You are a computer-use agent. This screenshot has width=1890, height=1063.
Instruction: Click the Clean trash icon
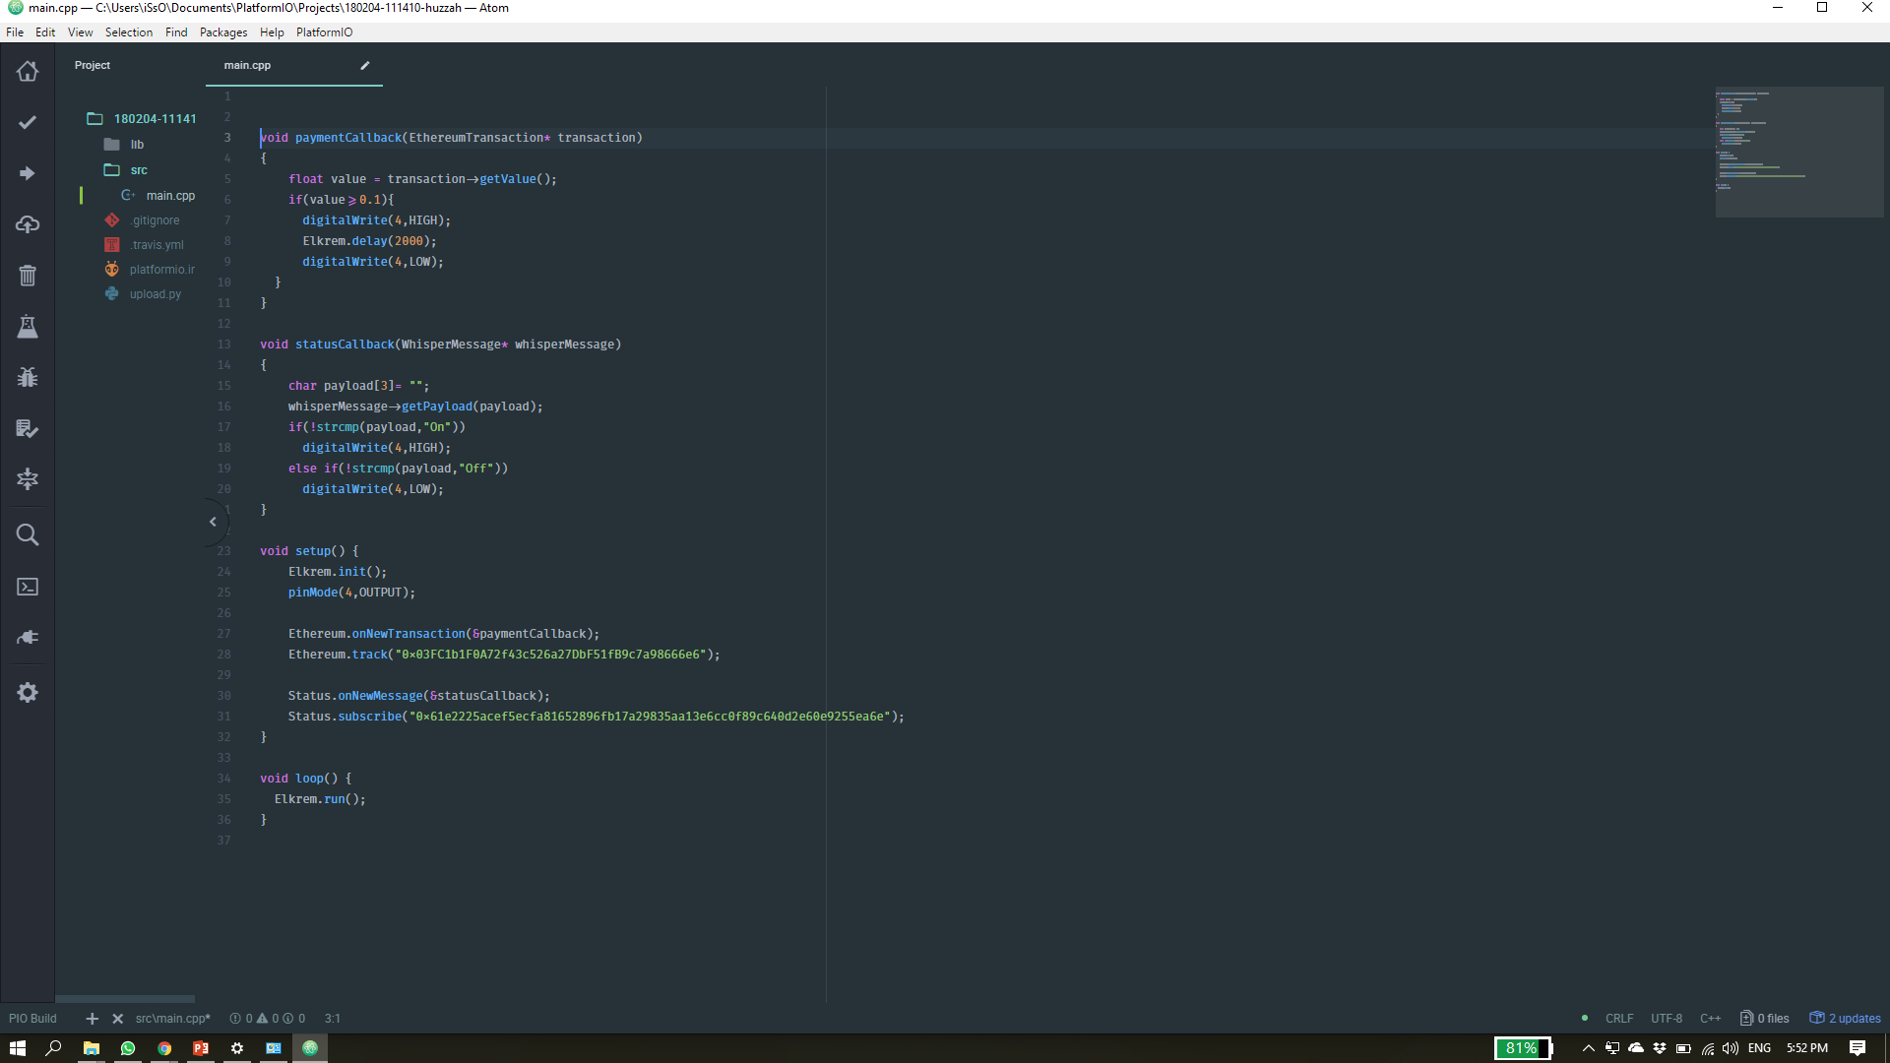click(x=28, y=276)
